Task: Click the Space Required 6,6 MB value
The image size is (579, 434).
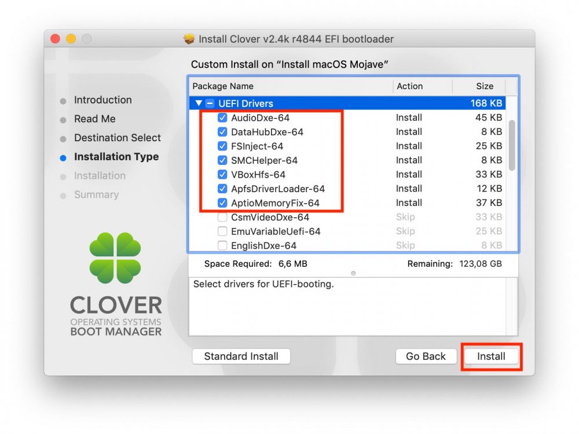Action: pyautogui.click(x=293, y=264)
